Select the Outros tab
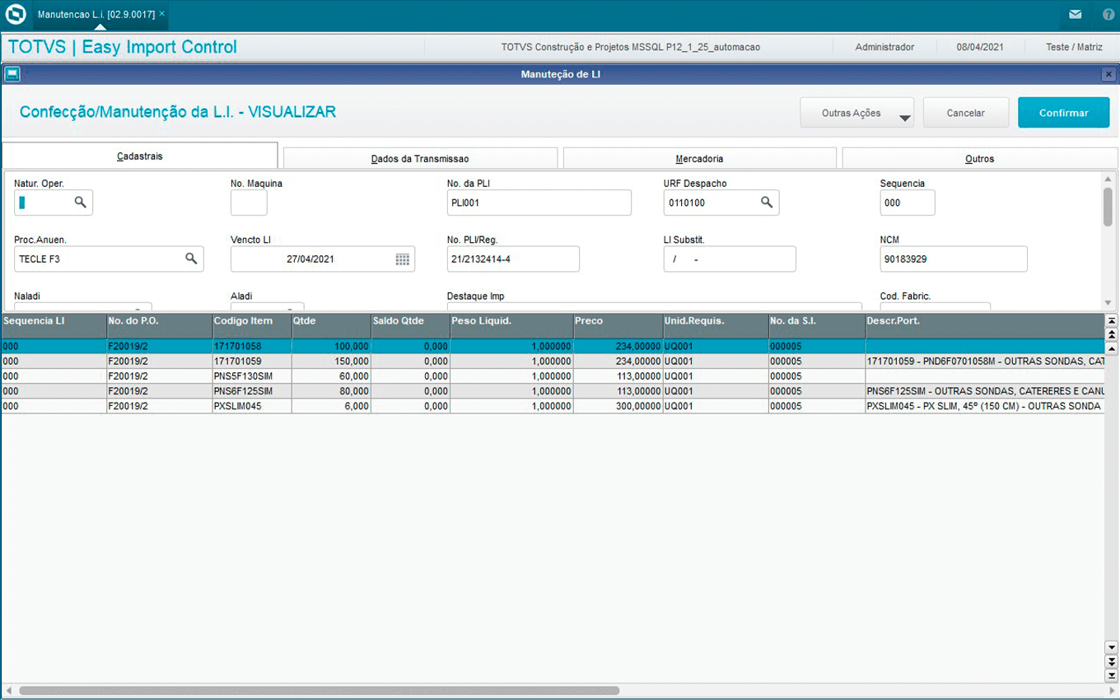Viewport: 1120px width, 700px height. tap(979, 158)
